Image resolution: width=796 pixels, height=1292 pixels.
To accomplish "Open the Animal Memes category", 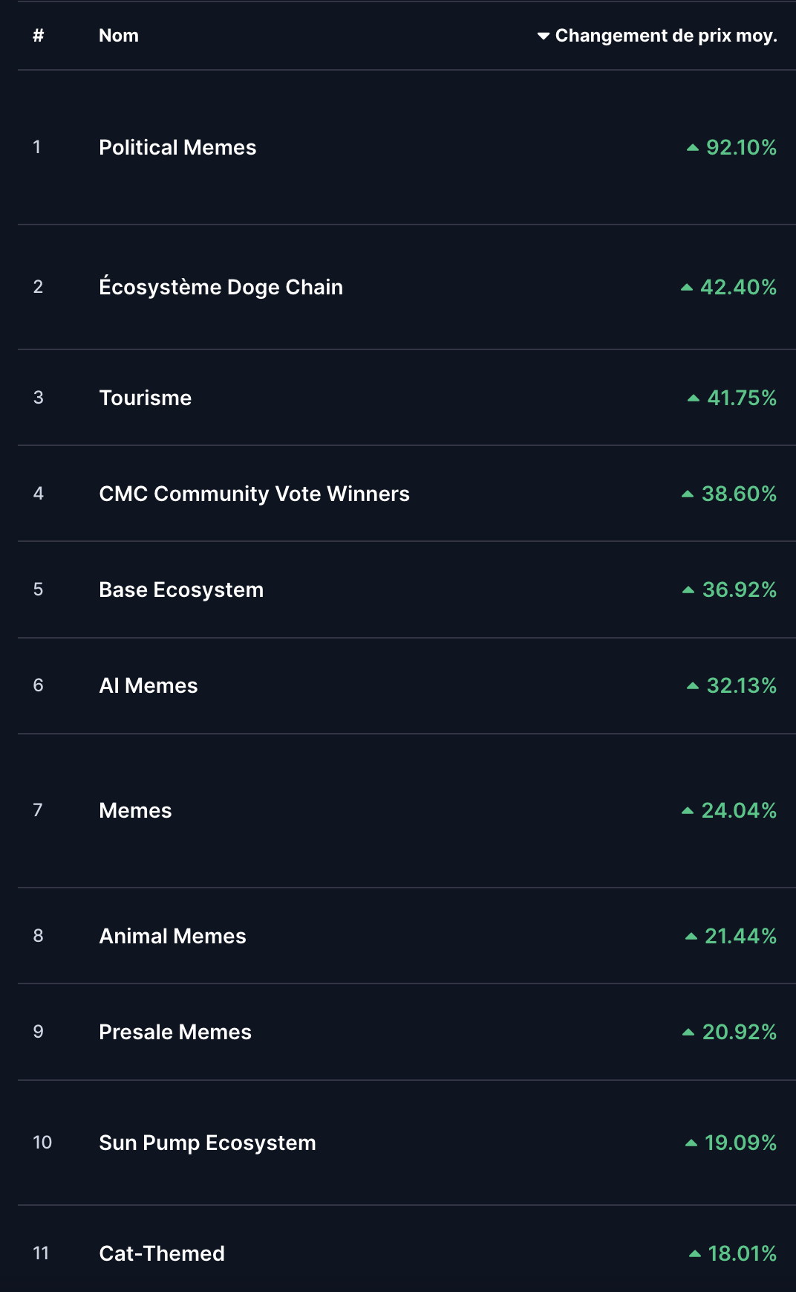I will pyautogui.click(x=172, y=936).
